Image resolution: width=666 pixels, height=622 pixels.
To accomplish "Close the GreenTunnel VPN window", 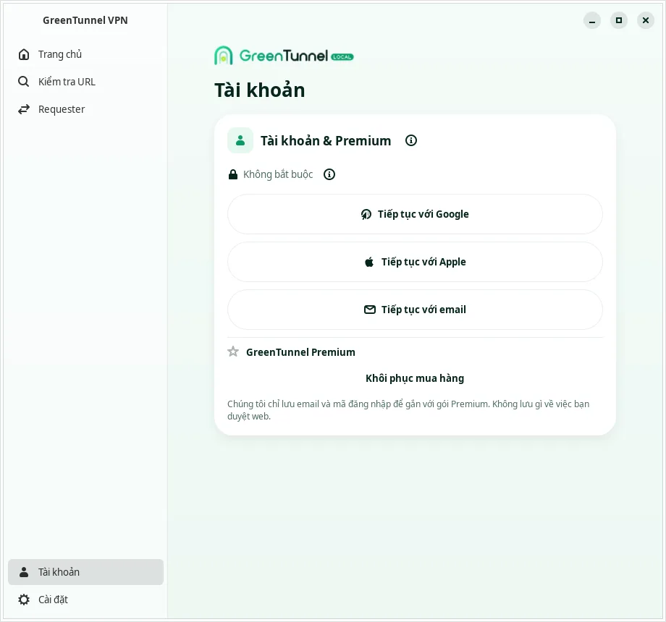I will click(x=646, y=20).
